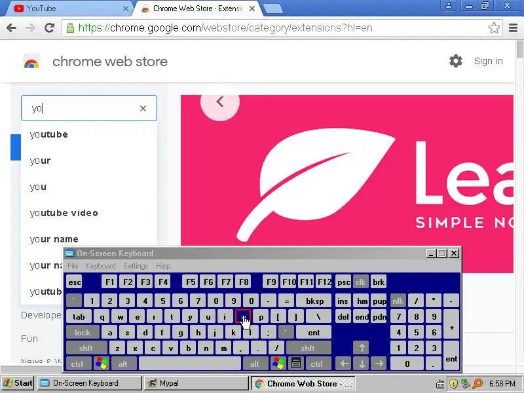Click the up arrow key on keyboard
Image resolution: width=524 pixels, height=393 pixels.
click(x=362, y=348)
